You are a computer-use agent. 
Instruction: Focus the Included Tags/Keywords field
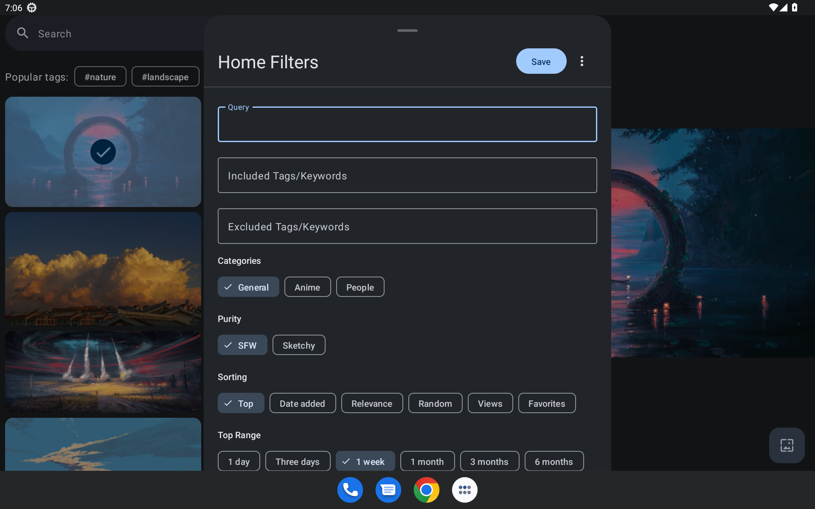tap(407, 176)
